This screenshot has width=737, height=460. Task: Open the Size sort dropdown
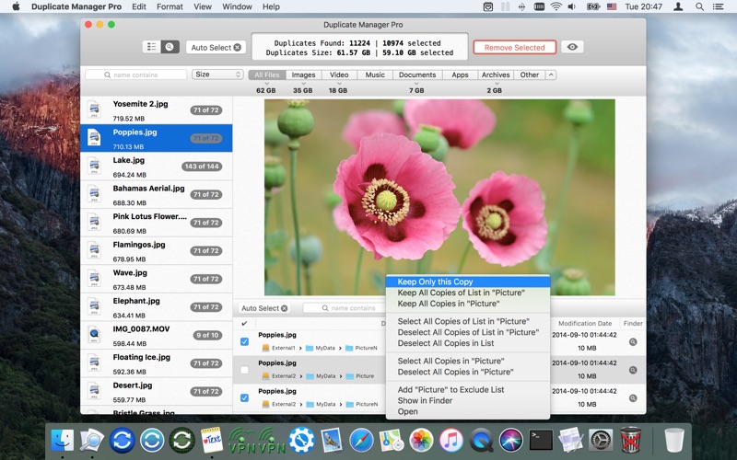pyautogui.click(x=217, y=75)
